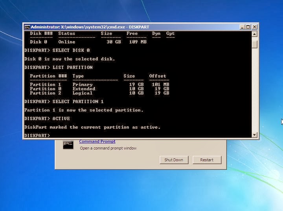Screen dimensions: 283x211
Task: Click the '30 GB' disk size value
Action: pyautogui.click(x=114, y=42)
